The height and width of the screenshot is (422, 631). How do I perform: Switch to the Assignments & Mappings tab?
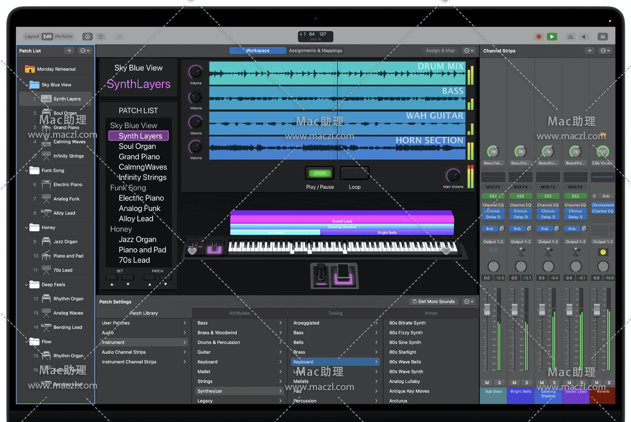315,51
